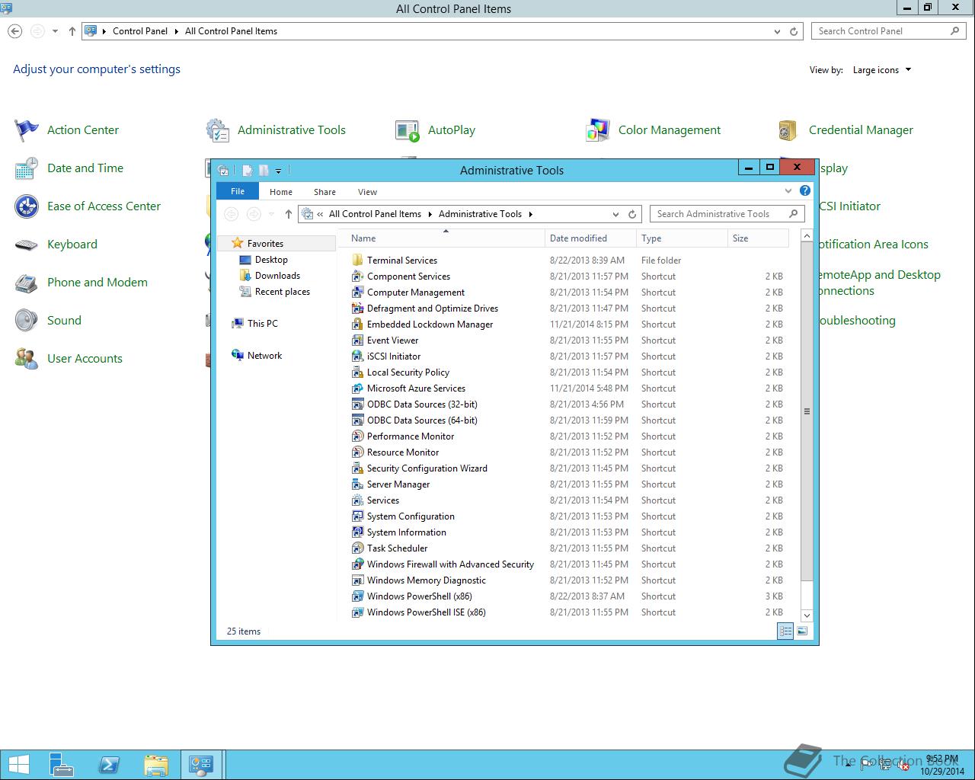The image size is (975, 780).
Task: Open recent locations dropdown in Control Panel
Action: [55, 31]
